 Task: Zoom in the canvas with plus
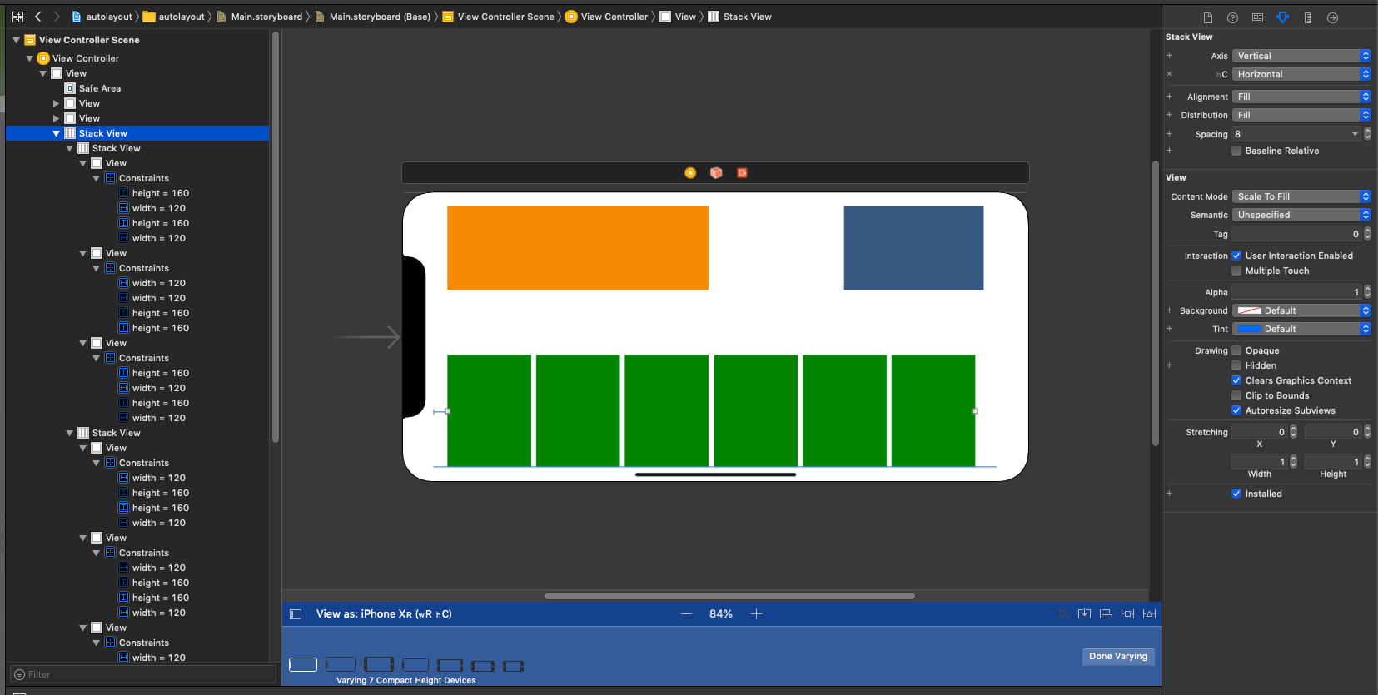pos(756,614)
